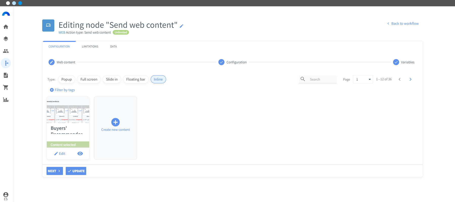
Task: Click Edit on Buyers' Recommender card
Action: click(60, 154)
